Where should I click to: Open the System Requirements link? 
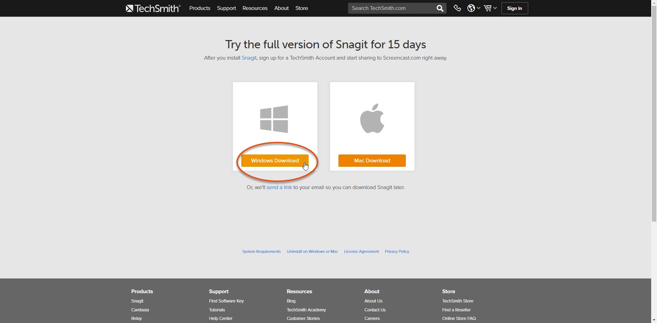pos(261,251)
